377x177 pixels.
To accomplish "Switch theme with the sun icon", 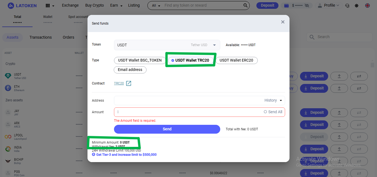I will click(357, 6).
